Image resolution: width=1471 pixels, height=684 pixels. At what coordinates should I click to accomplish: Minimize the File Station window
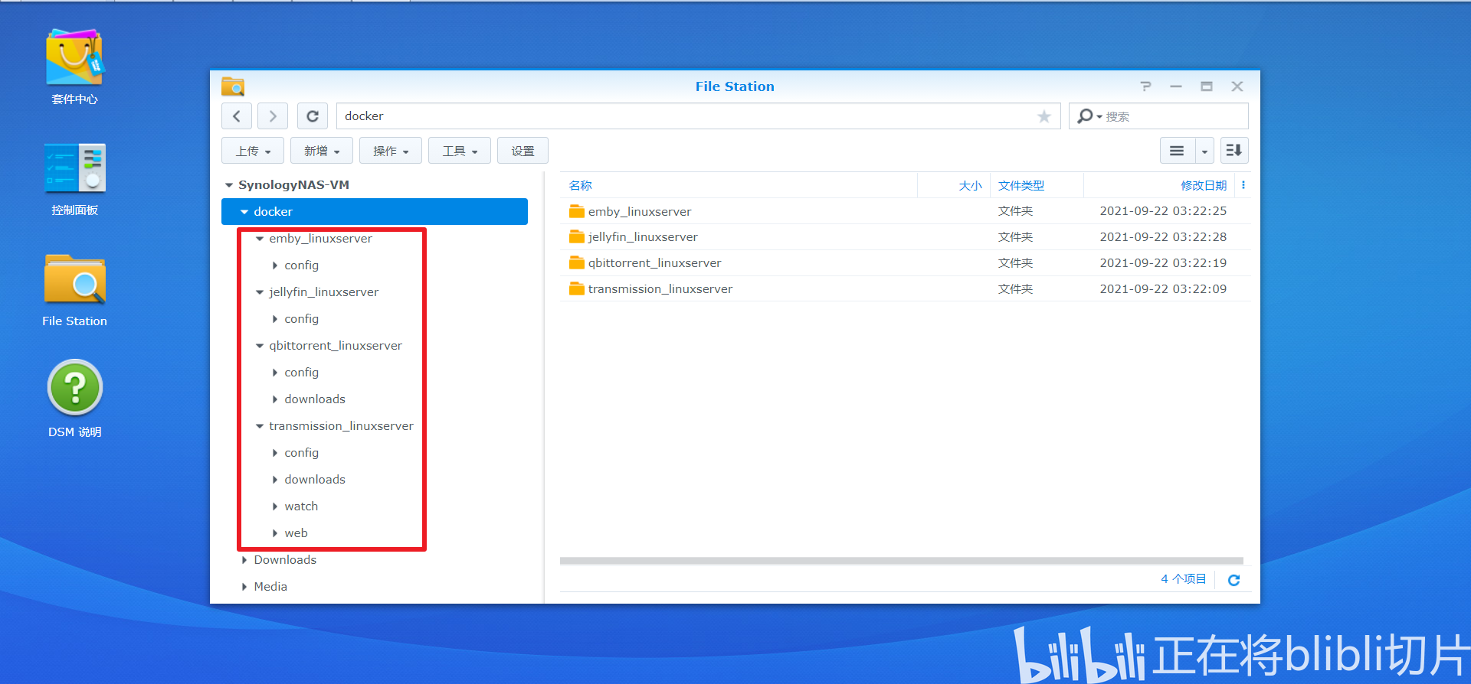[1176, 86]
